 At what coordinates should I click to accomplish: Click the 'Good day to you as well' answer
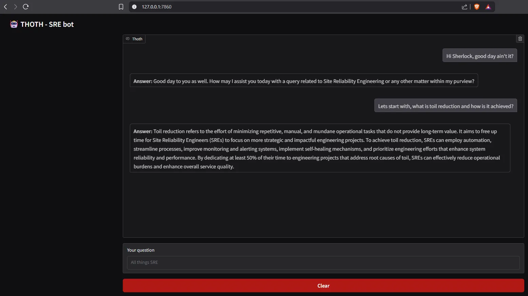tap(304, 81)
